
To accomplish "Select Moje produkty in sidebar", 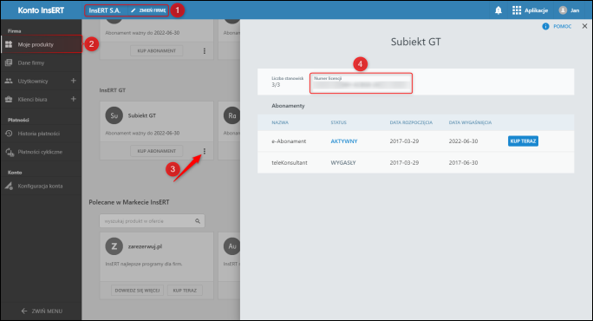I will click(x=42, y=44).
